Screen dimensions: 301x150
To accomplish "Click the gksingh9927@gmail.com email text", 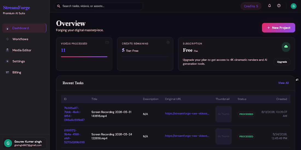I will [x=28, y=145].
